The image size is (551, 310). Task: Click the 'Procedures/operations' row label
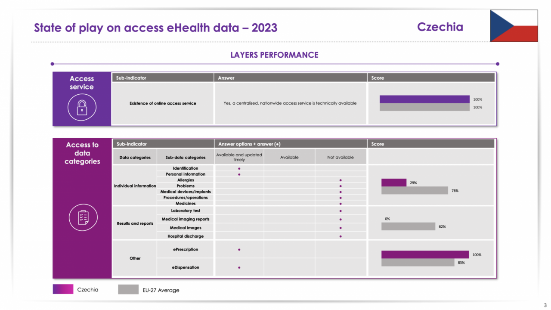tap(186, 198)
